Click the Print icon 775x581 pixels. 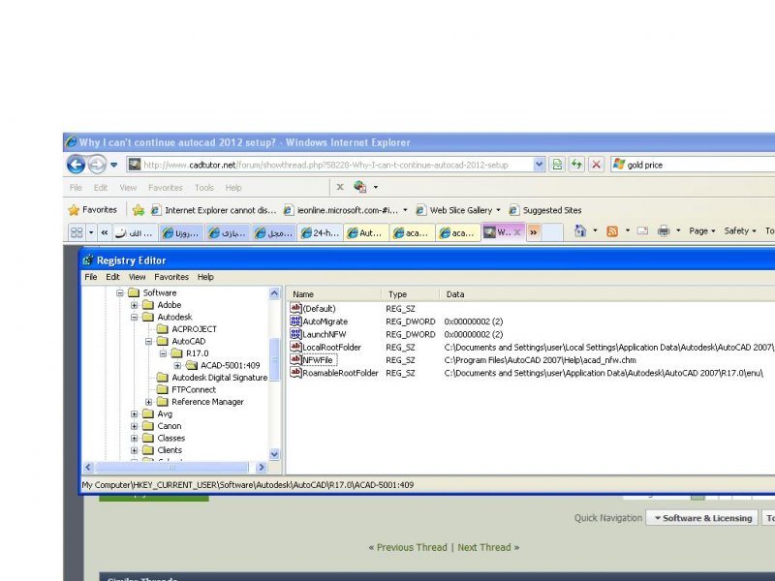664,230
